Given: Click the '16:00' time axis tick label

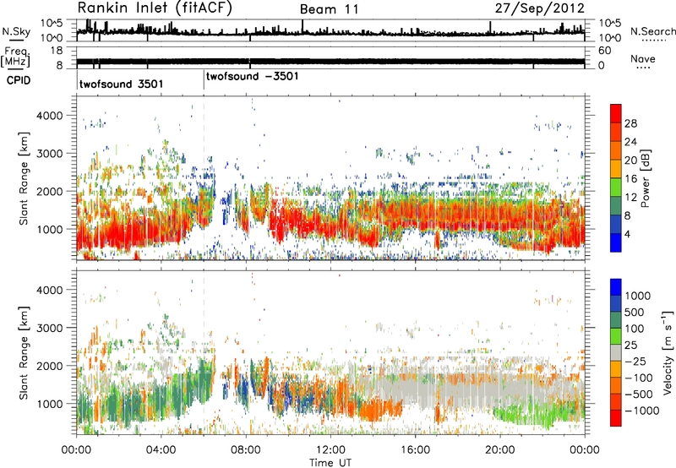Looking at the screenshot, I should (416, 450).
